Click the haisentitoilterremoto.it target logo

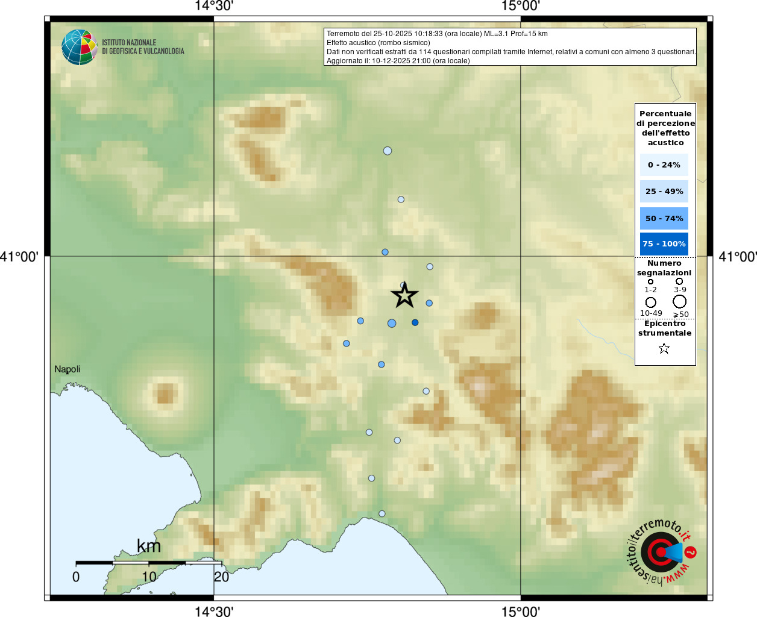pyautogui.click(x=662, y=551)
